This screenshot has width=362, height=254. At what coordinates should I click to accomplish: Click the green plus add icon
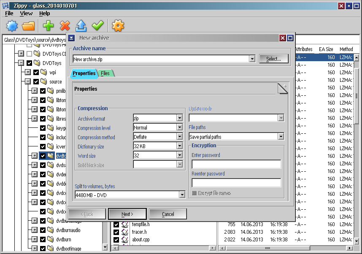(x=49, y=26)
